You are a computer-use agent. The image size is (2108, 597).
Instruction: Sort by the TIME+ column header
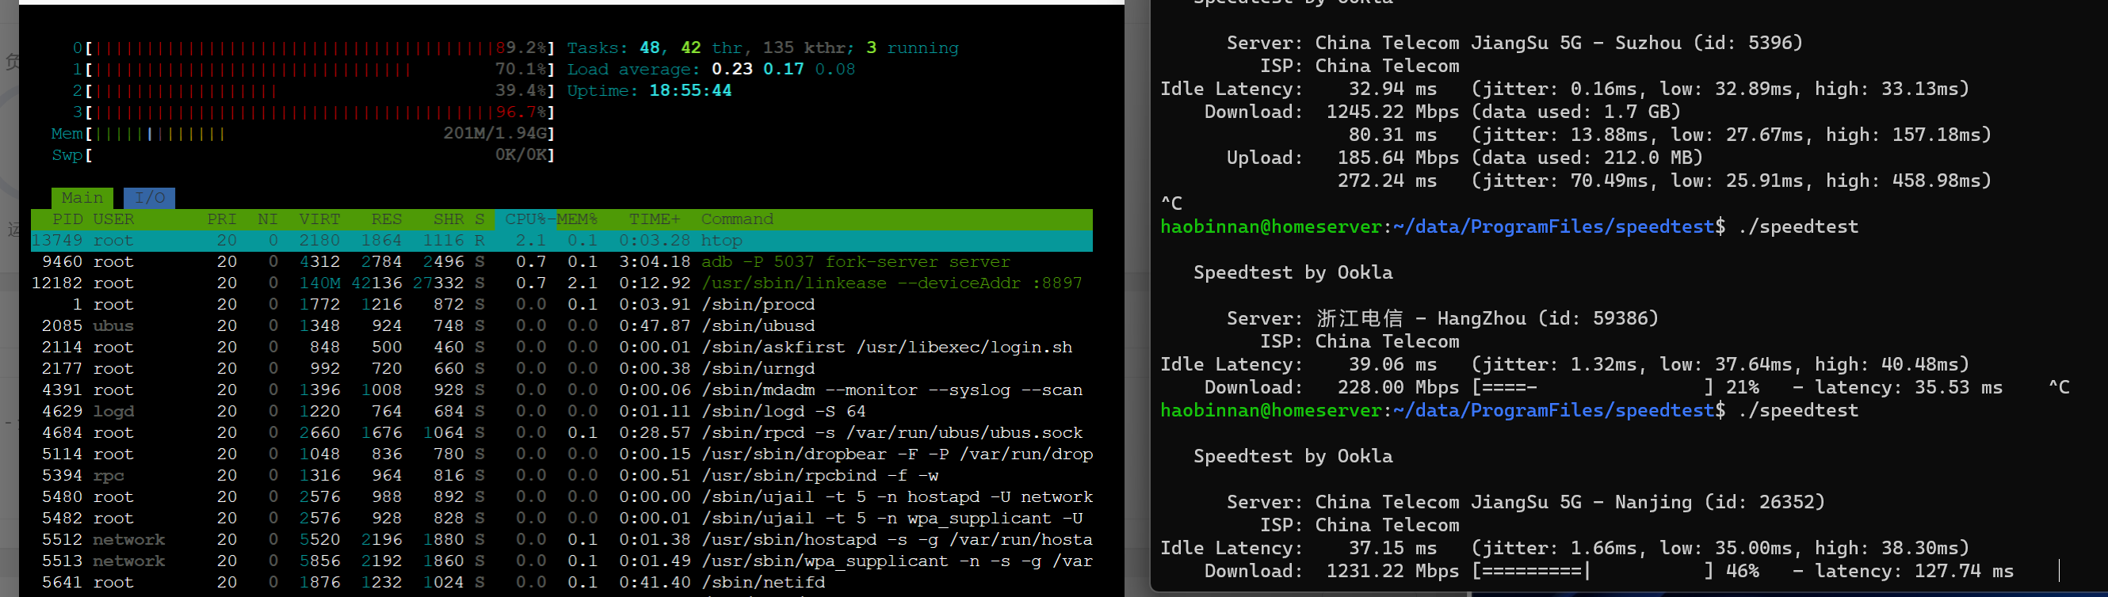pos(654,219)
